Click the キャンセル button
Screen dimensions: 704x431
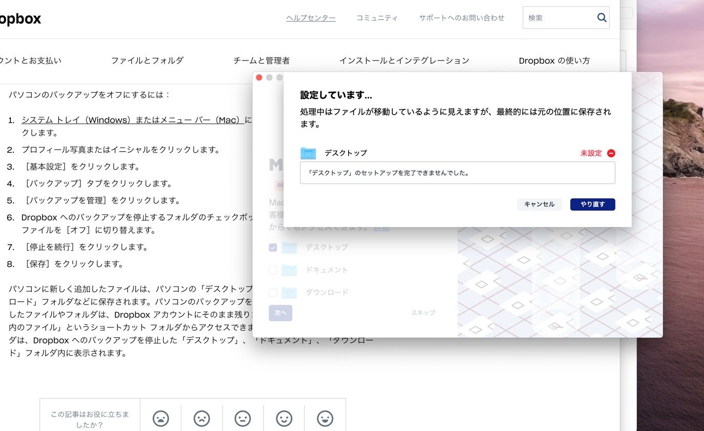point(539,204)
